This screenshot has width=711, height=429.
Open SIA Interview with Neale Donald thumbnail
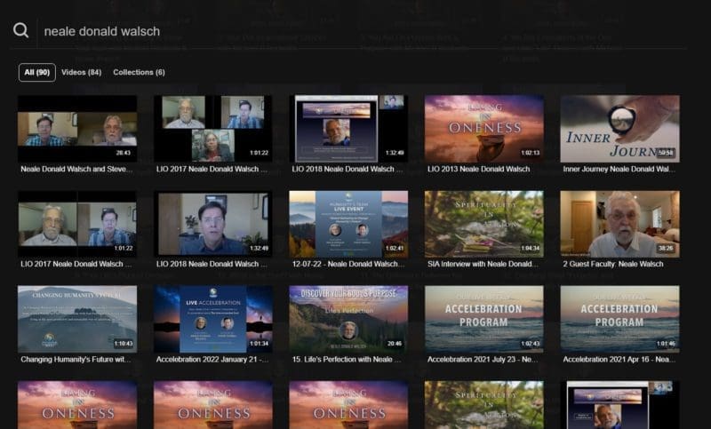tap(483, 224)
